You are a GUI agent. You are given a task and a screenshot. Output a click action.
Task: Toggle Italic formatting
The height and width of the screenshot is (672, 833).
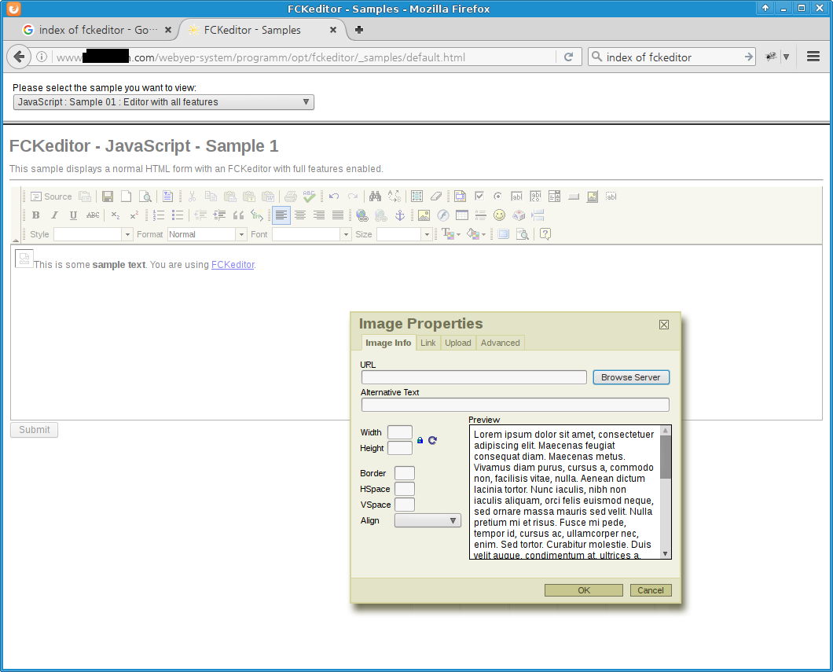click(54, 215)
